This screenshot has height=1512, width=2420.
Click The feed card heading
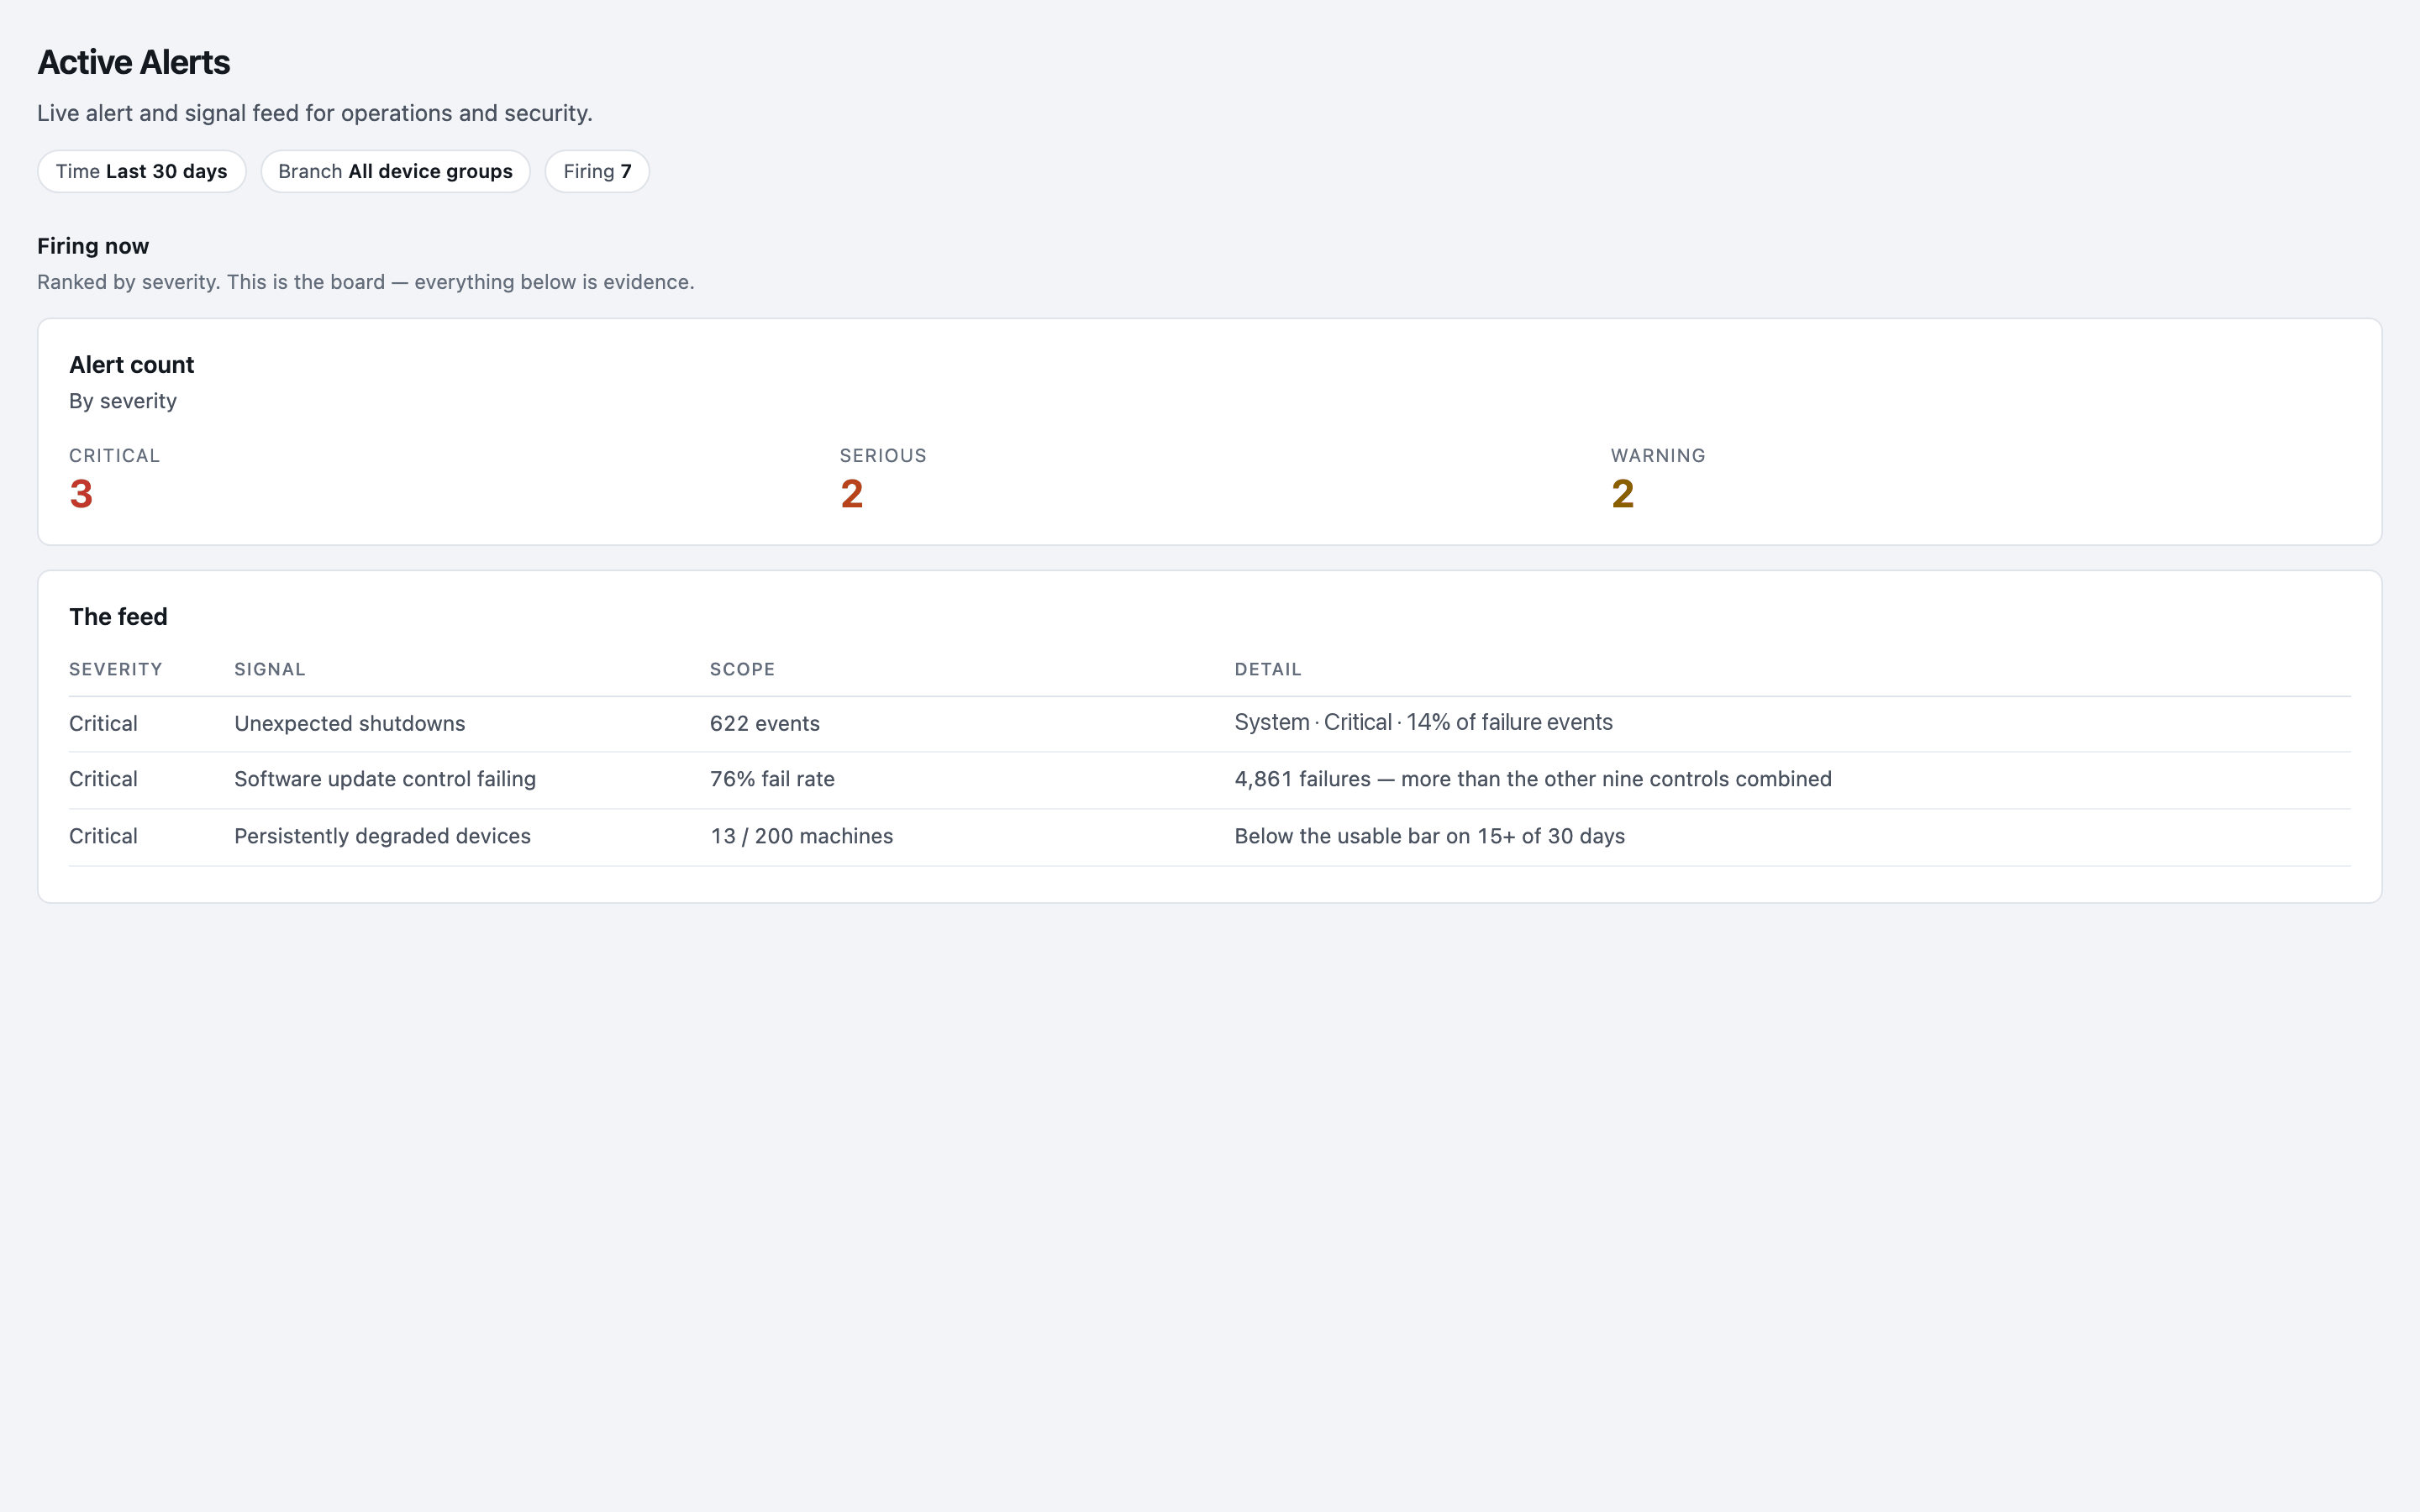pyautogui.click(x=118, y=617)
